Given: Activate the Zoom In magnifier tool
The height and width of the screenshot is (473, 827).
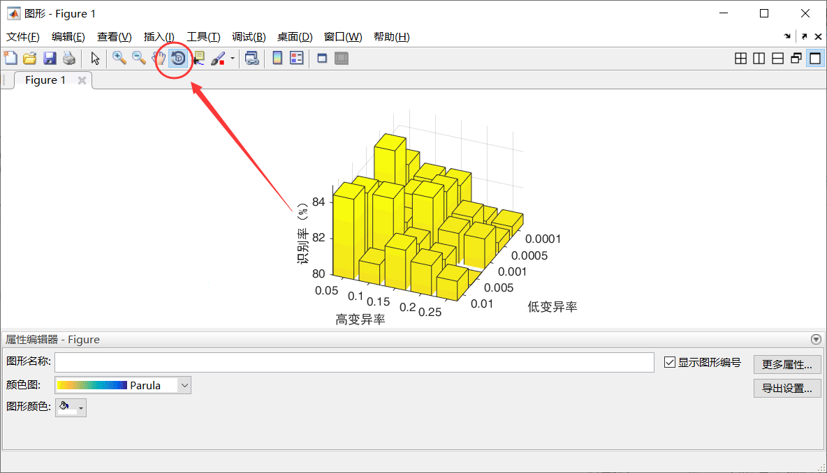Looking at the screenshot, I should pos(119,58).
